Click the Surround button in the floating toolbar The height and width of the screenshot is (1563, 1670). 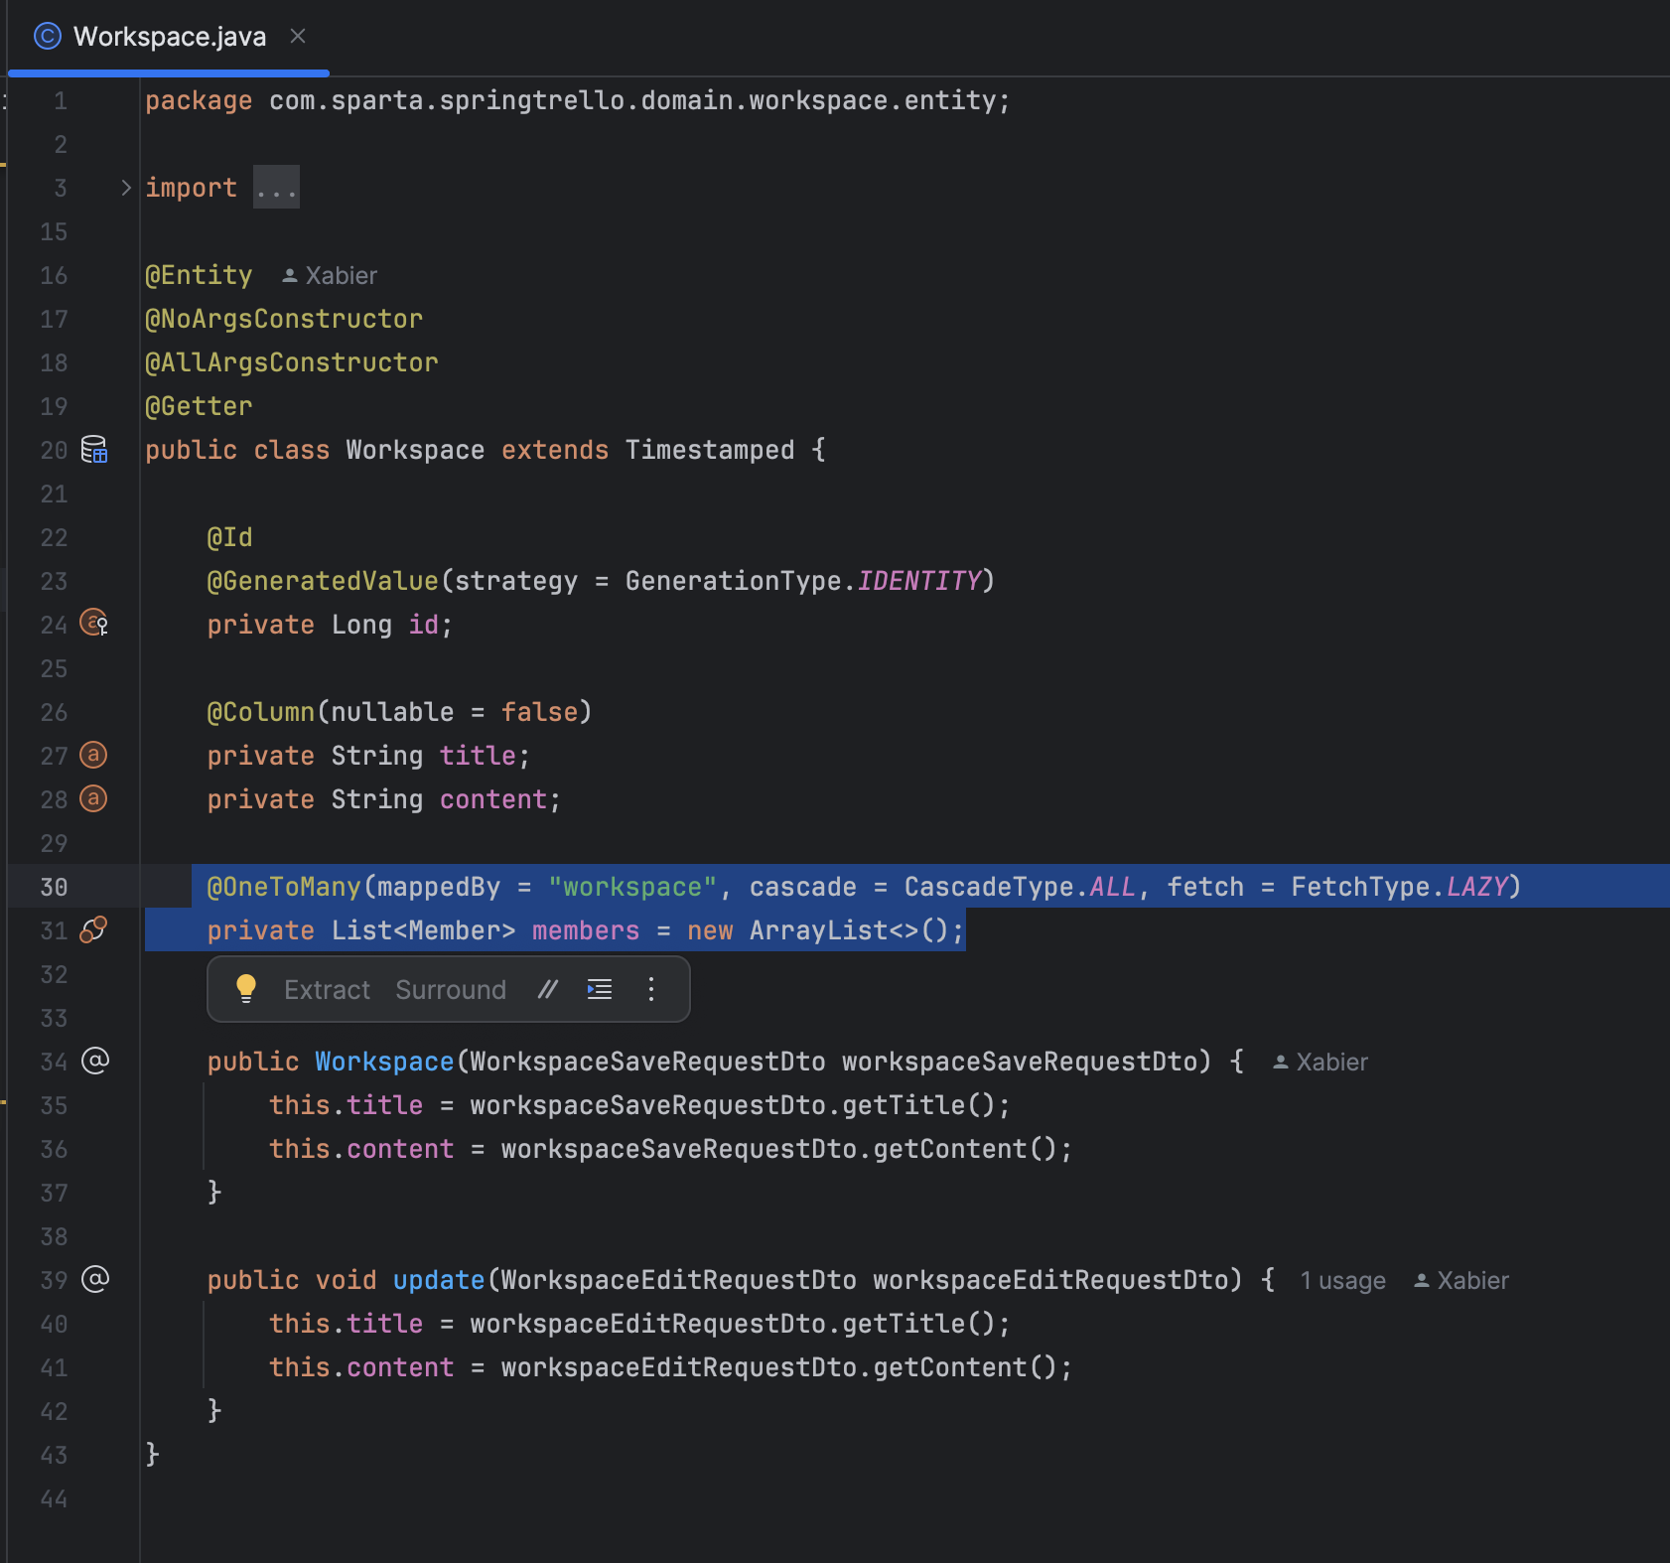pyautogui.click(x=451, y=990)
